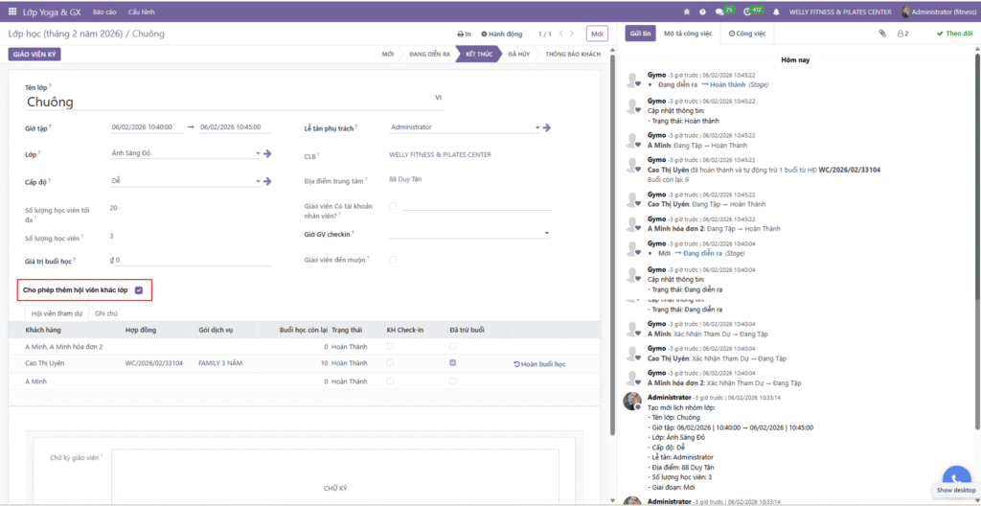Toggle Cho phép thêm hội viên khác lớp checkbox
The image size is (981, 506).
[139, 290]
